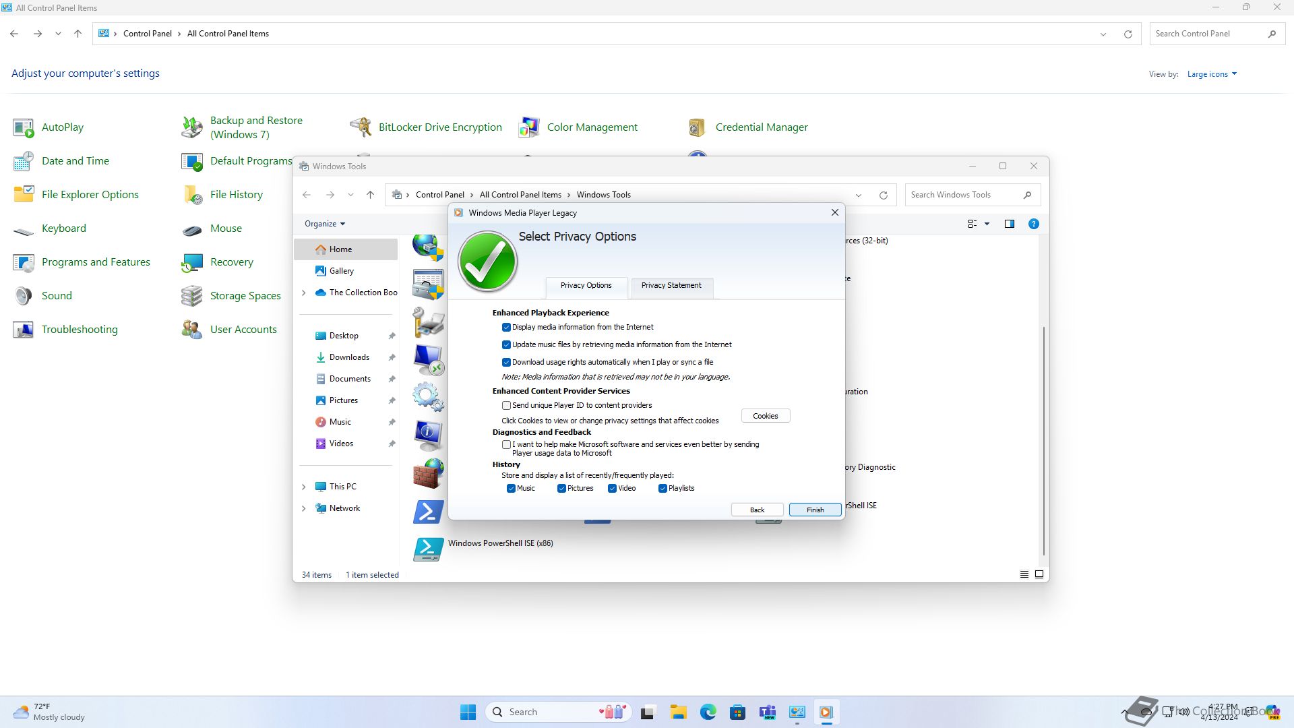Open Date and Time settings
This screenshot has width=1294, height=728.
[61, 161]
